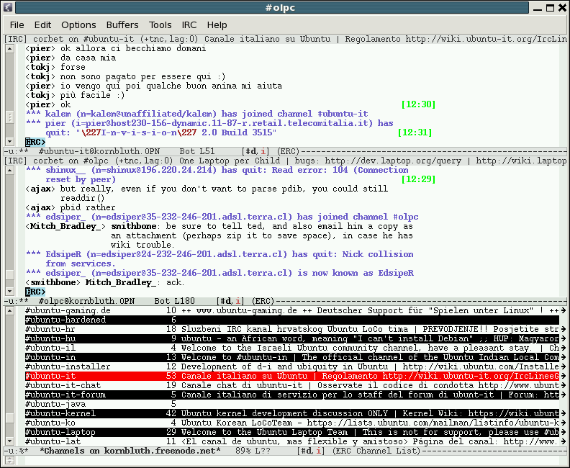Click scroll-up arrow in #ubuntu-it chat pane

9,48
